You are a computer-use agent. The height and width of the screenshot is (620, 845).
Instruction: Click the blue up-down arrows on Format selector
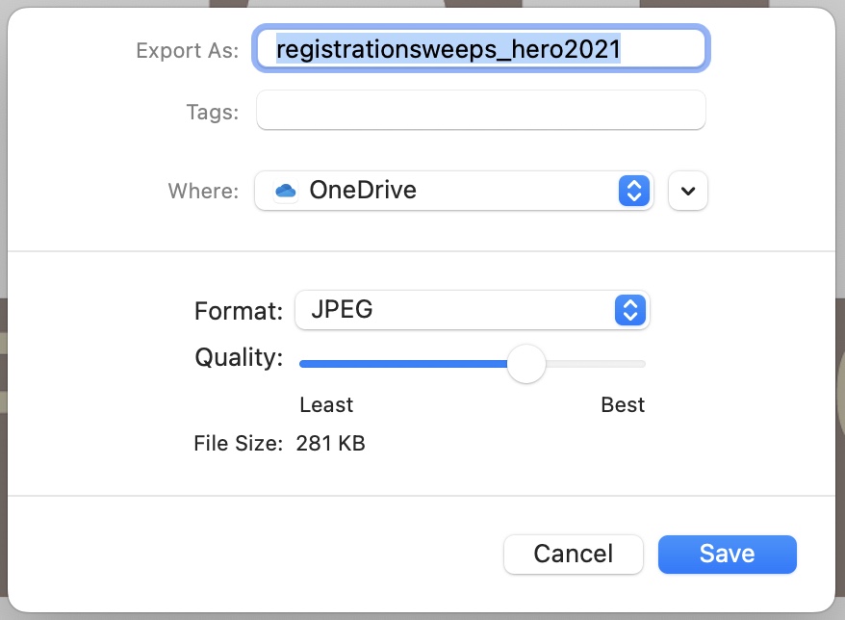point(629,310)
